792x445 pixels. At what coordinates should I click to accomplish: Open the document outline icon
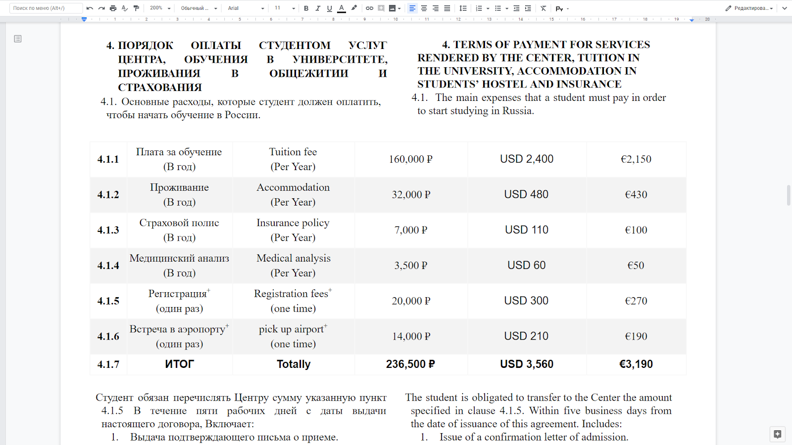(x=18, y=39)
